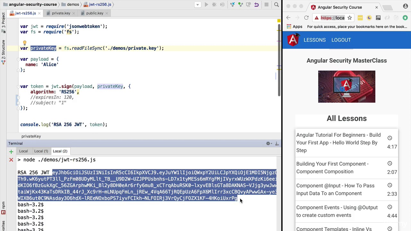The height and width of the screenshot is (231, 411).
Task: Click the moon extension icon in Chrome
Action: pyautogui.click(x=369, y=18)
